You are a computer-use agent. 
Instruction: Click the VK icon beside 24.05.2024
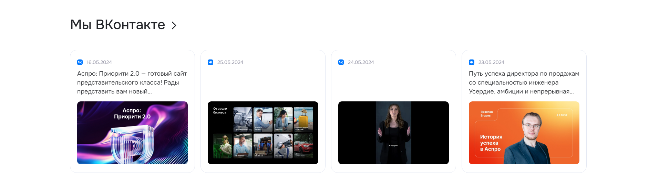click(341, 62)
